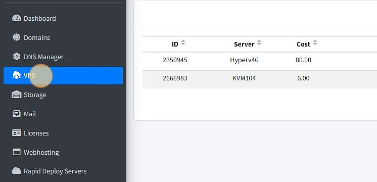Click the Rapid Deploy Servers cloud icon

pos(16,171)
